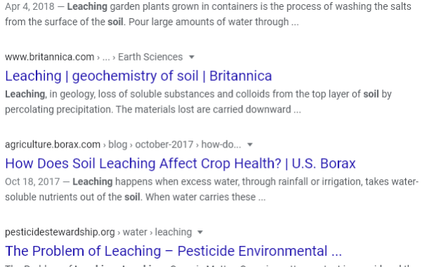Click the truncated how-do... breadcrumb segment
Viewport: 422px width, 267px height.
[x=222, y=145]
